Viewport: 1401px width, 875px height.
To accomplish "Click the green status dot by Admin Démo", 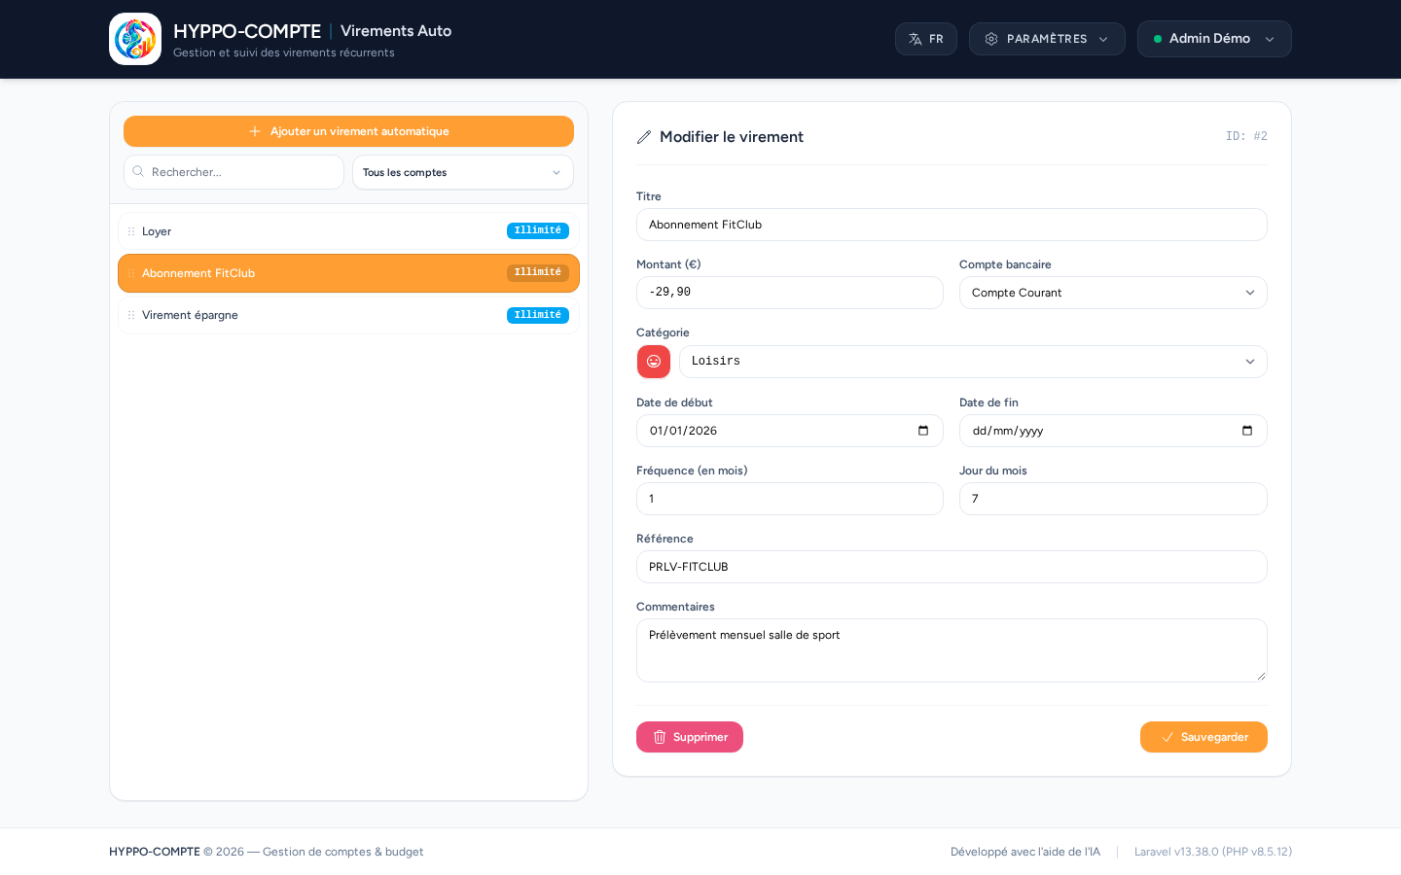I will pos(1158,39).
